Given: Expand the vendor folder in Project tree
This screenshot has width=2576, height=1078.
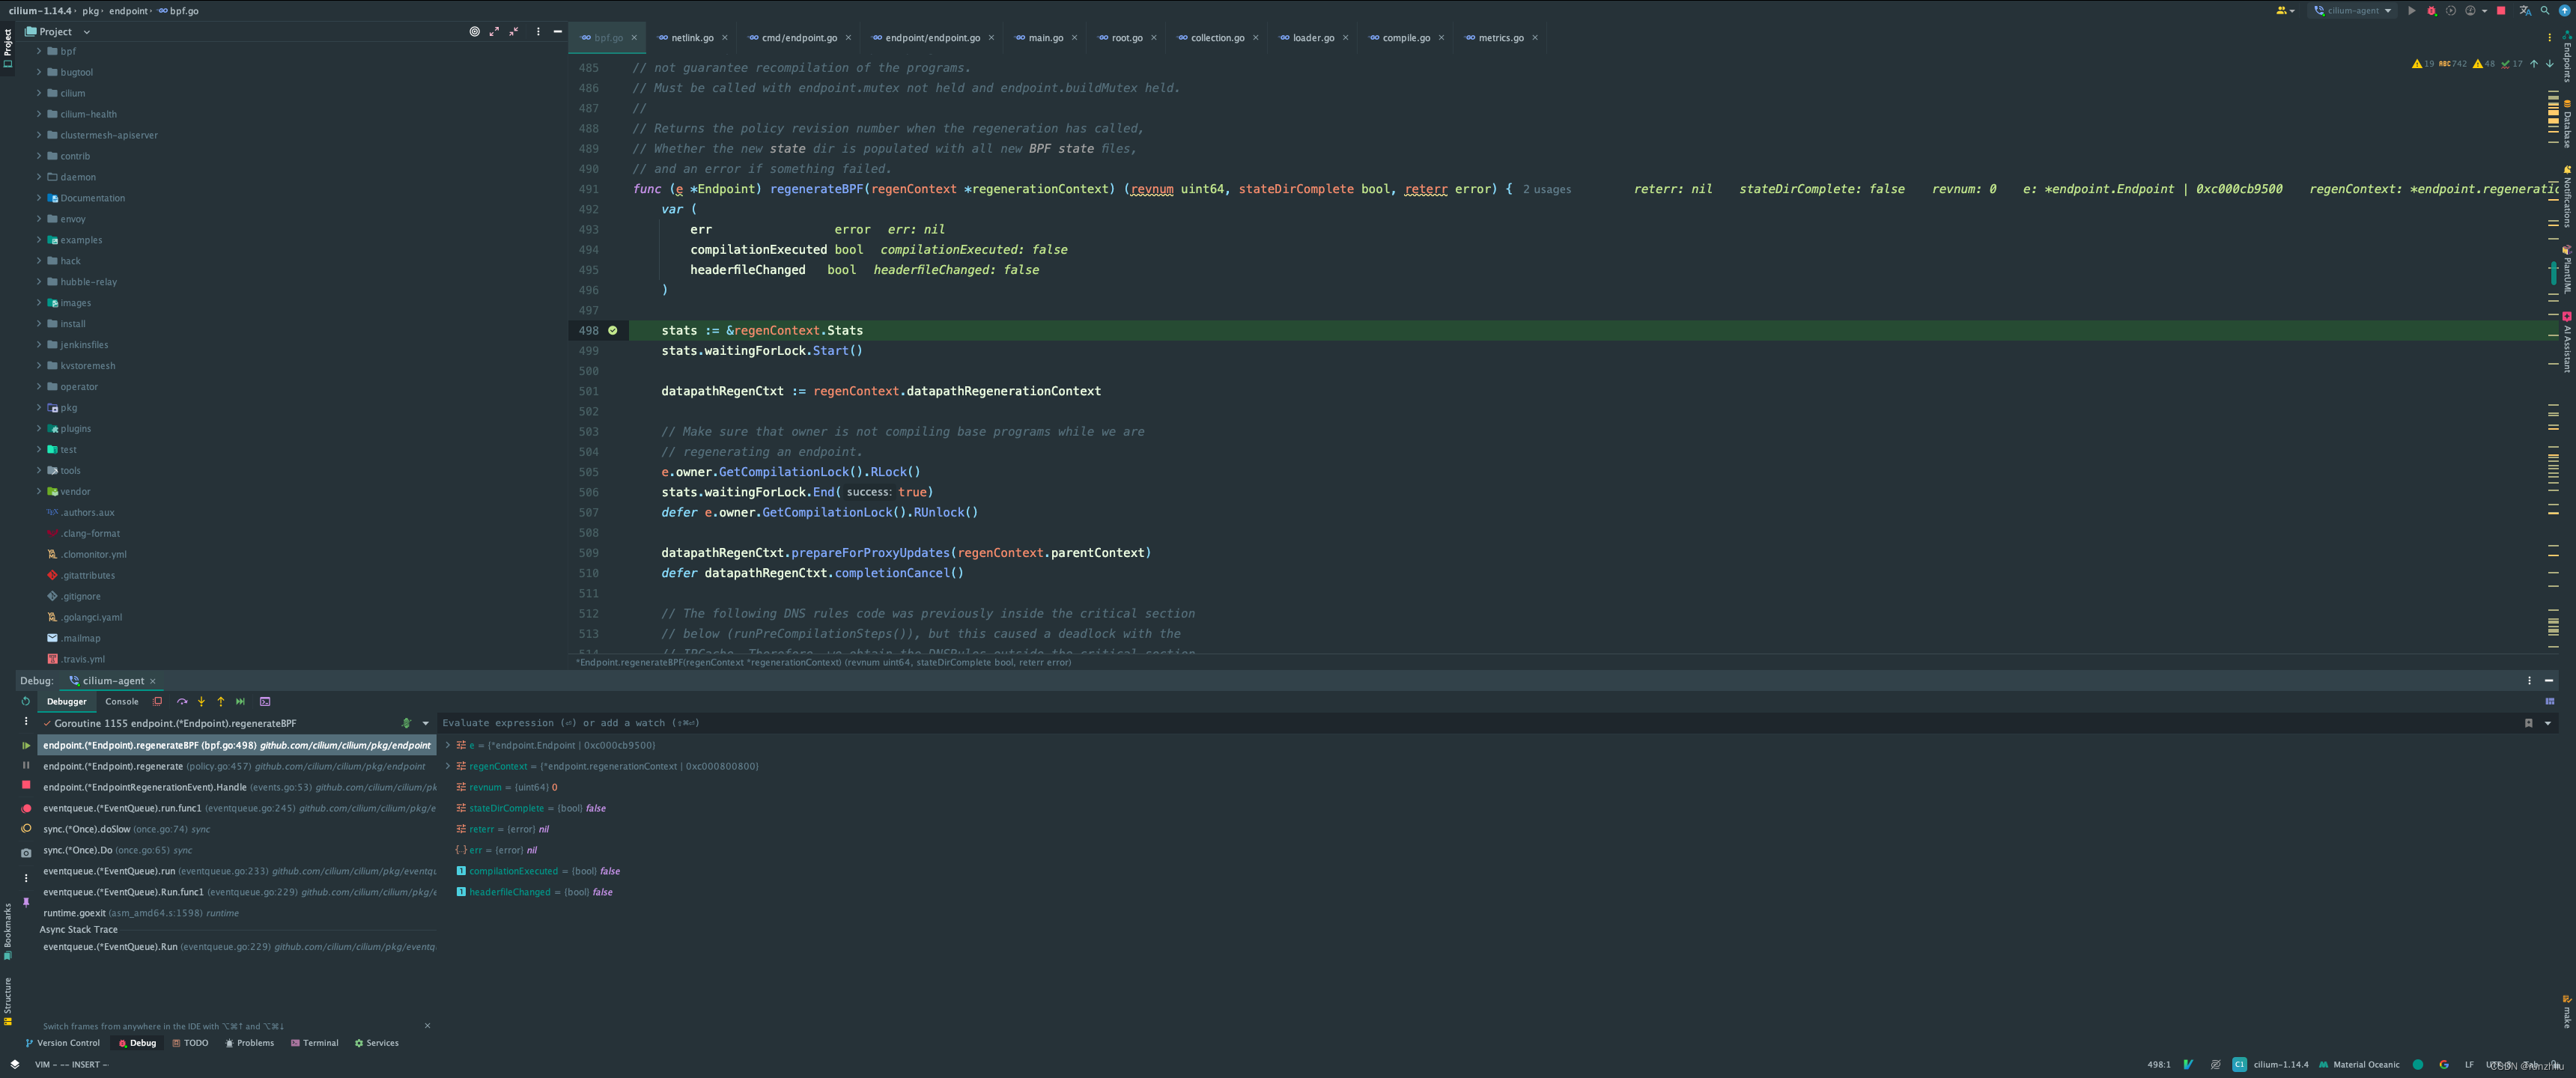Looking at the screenshot, I should 40,491.
